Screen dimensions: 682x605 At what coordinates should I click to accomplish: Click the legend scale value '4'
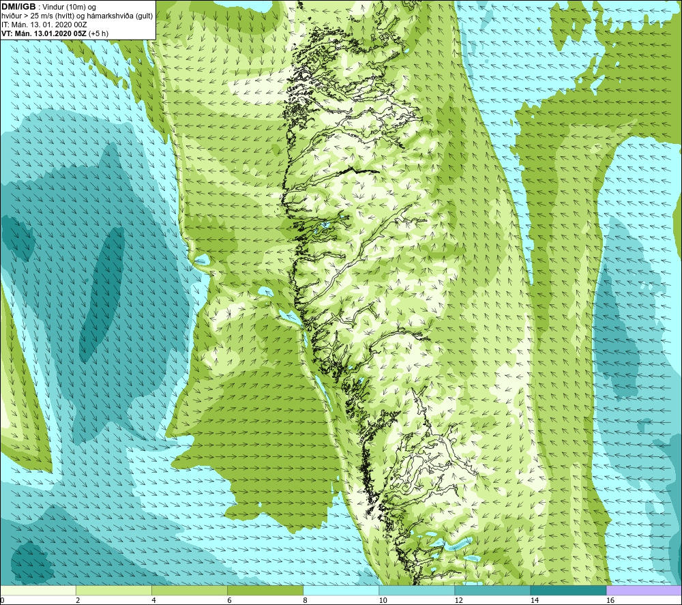[x=153, y=600]
